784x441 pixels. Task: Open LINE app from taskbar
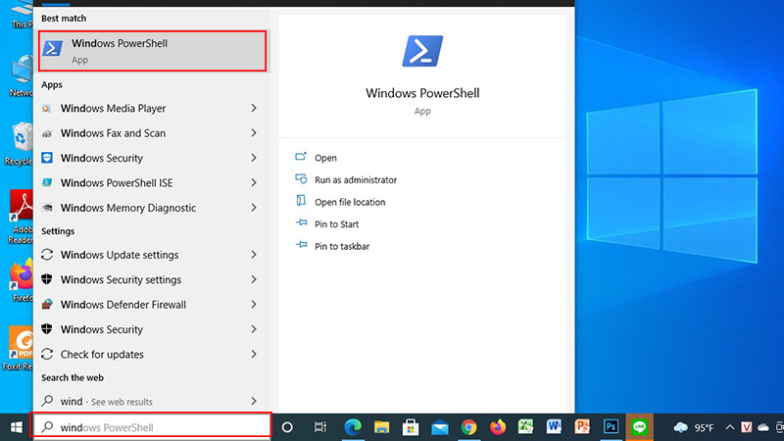639,427
